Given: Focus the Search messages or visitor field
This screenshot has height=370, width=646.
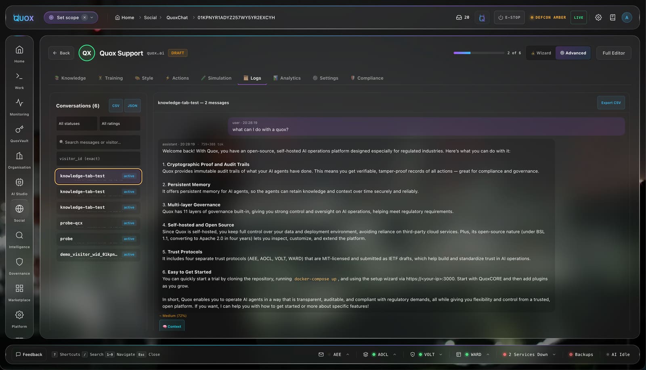Looking at the screenshot, I should [x=98, y=142].
